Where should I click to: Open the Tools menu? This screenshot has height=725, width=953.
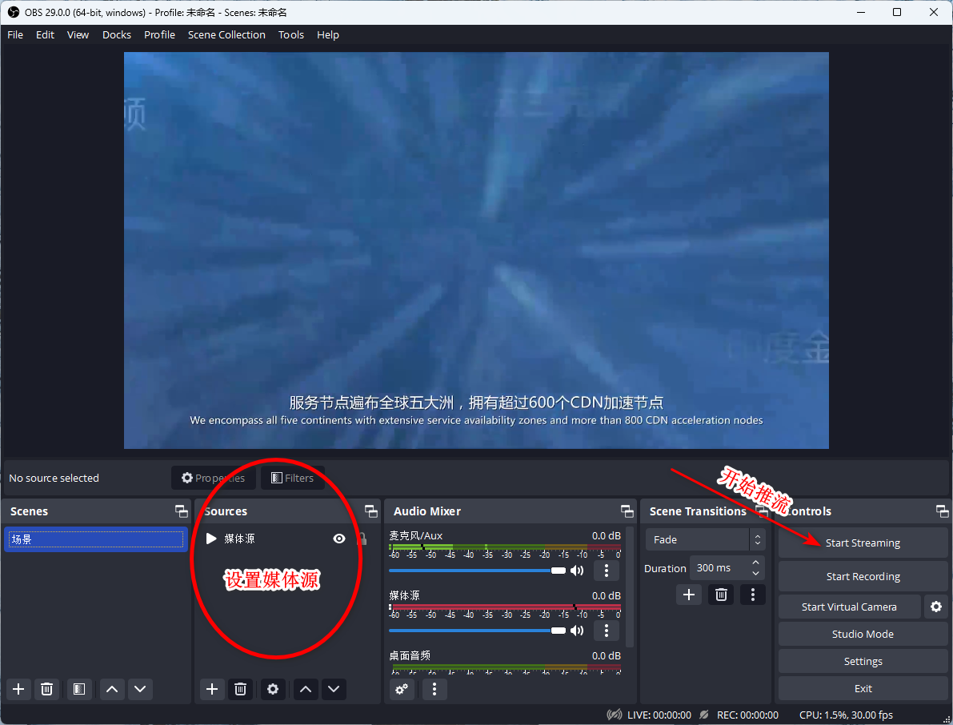[291, 34]
